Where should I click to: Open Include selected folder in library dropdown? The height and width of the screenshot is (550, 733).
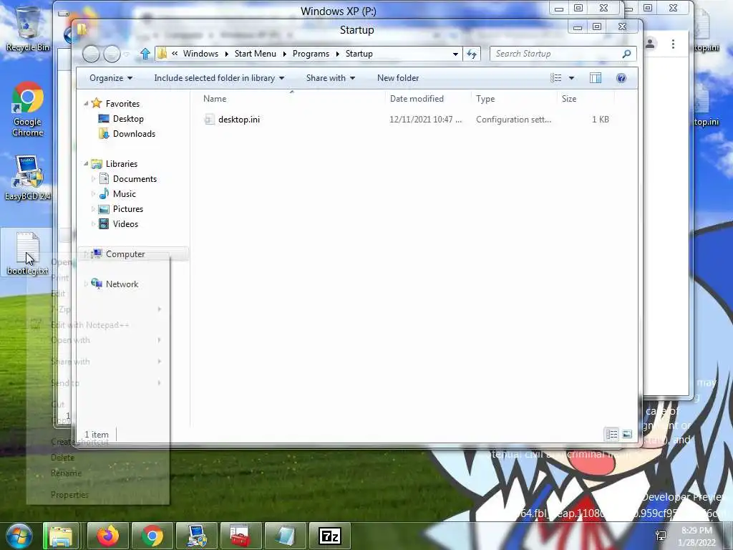219,78
